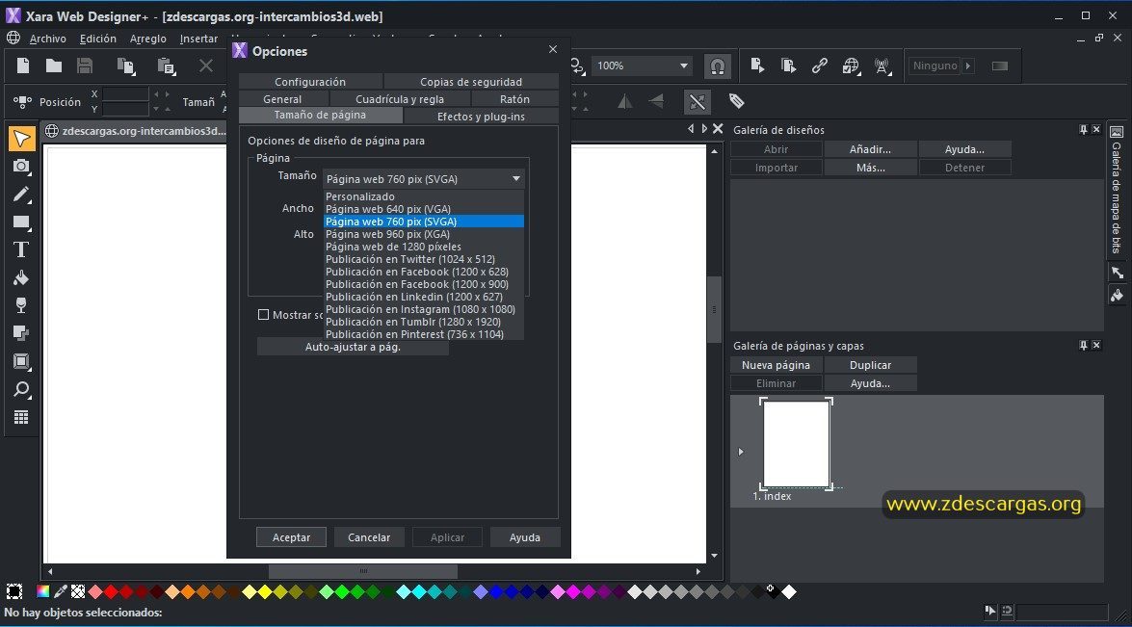Pick the Freehand pencil tool
The width and height of the screenshot is (1132, 627).
point(21,195)
